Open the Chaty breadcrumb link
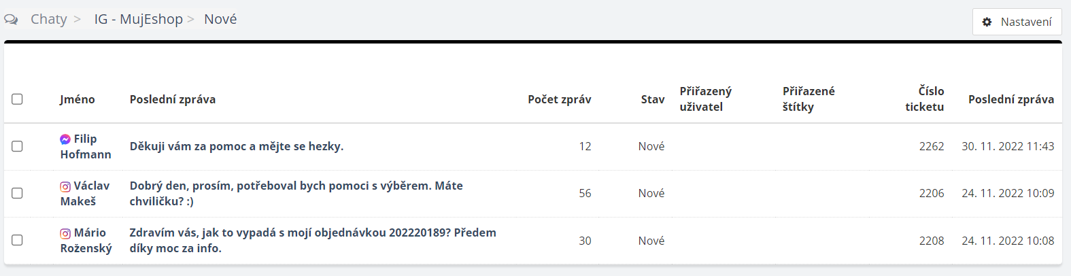The image size is (1071, 276). pyautogui.click(x=48, y=19)
